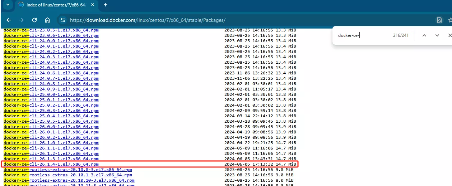The height and width of the screenshot is (186, 452).
Task: Click the find bar text field
Action: 363,35
